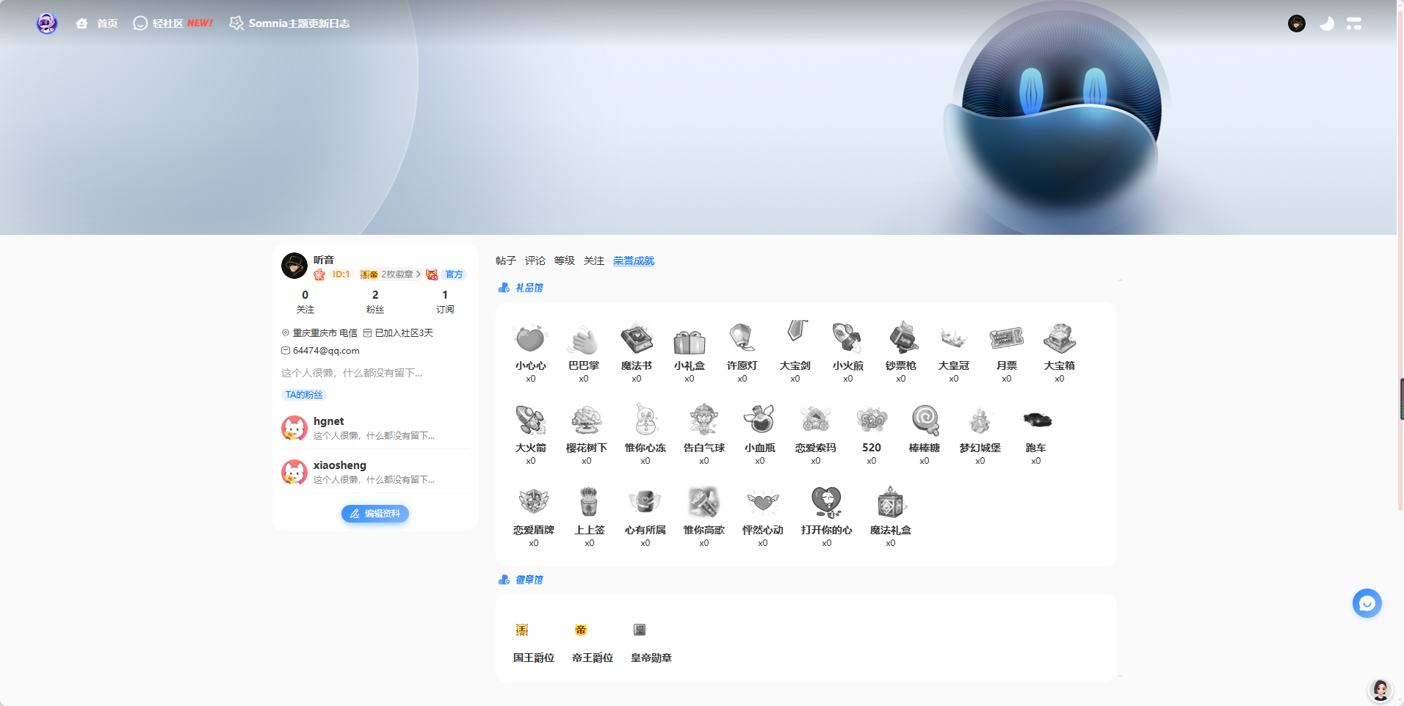Click the 棒棒糖 gift icon
Image resolution: width=1404 pixels, height=706 pixels.
(924, 421)
